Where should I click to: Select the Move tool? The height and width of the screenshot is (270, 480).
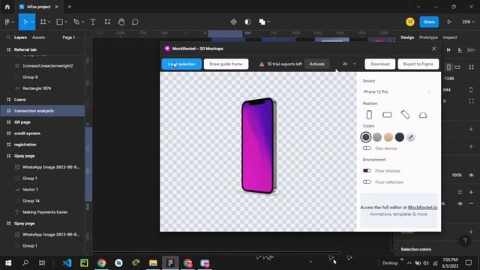click(x=25, y=22)
